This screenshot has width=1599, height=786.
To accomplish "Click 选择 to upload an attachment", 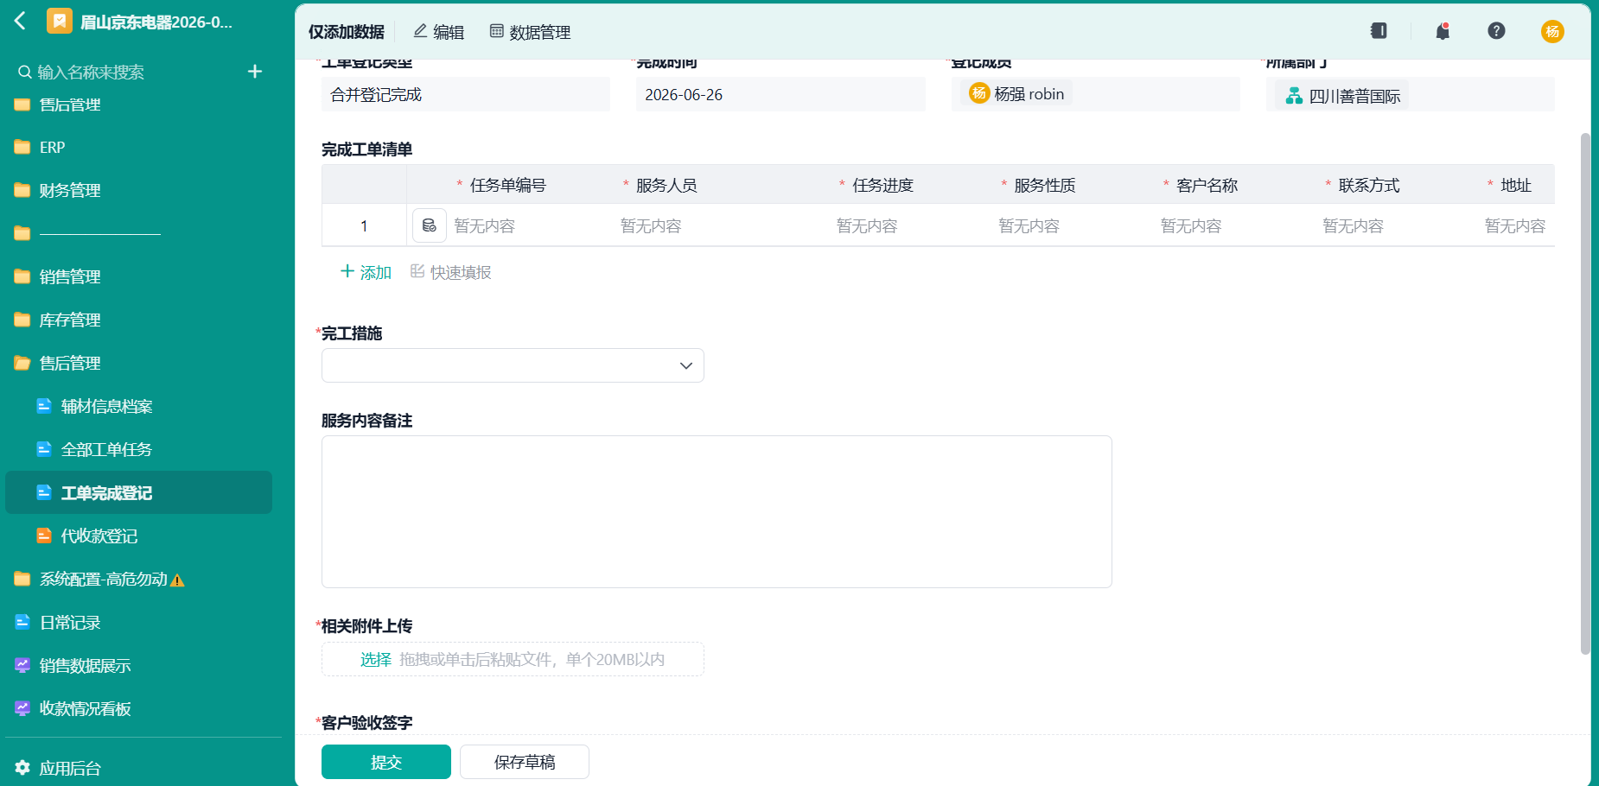I will tap(376, 659).
